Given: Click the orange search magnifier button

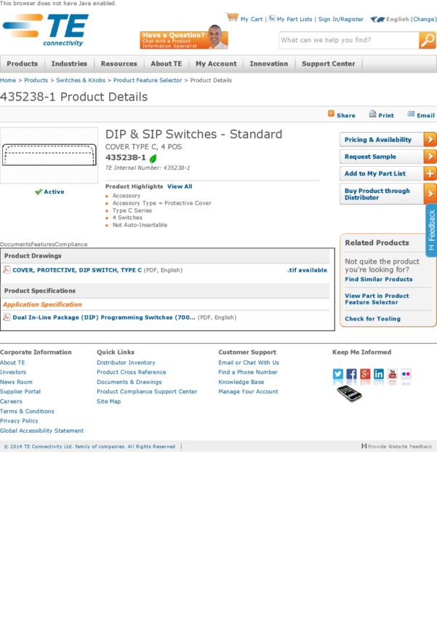Looking at the screenshot, I should click(x=428, y=40).
